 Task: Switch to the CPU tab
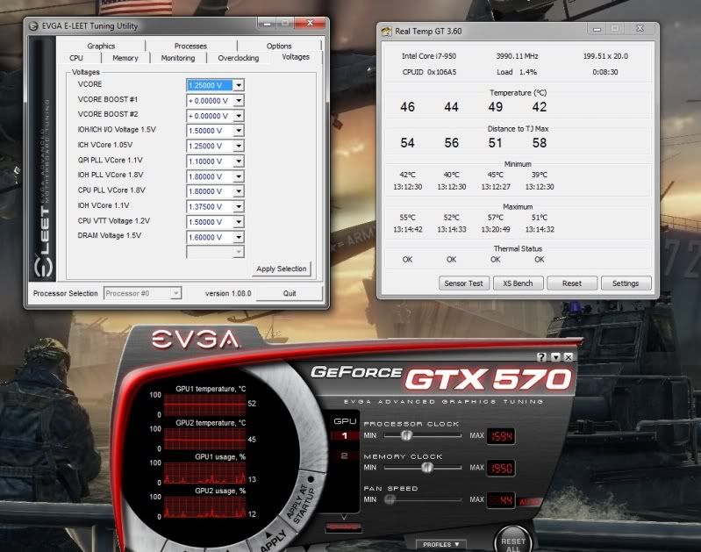pyautogui.click(x=76, y=58)
